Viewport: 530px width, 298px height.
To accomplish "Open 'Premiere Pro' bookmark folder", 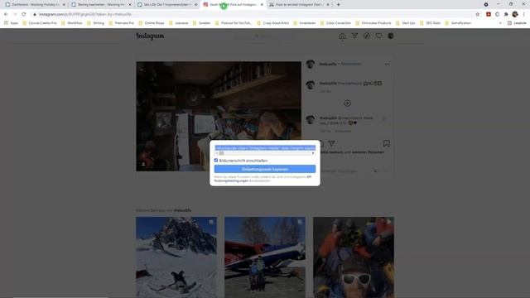I will coord(121,23).
